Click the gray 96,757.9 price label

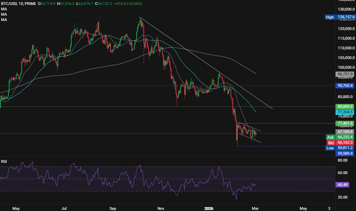point(346,74)
